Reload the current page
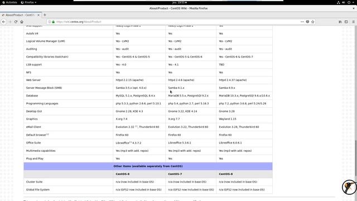Viewport: 357px width, 201px height. [x=16, y=22]
